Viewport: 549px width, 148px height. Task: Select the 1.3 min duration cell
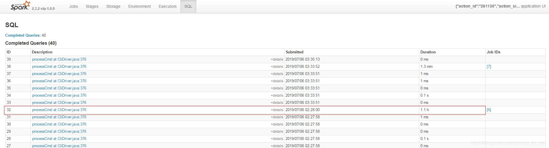coord(452,67)
